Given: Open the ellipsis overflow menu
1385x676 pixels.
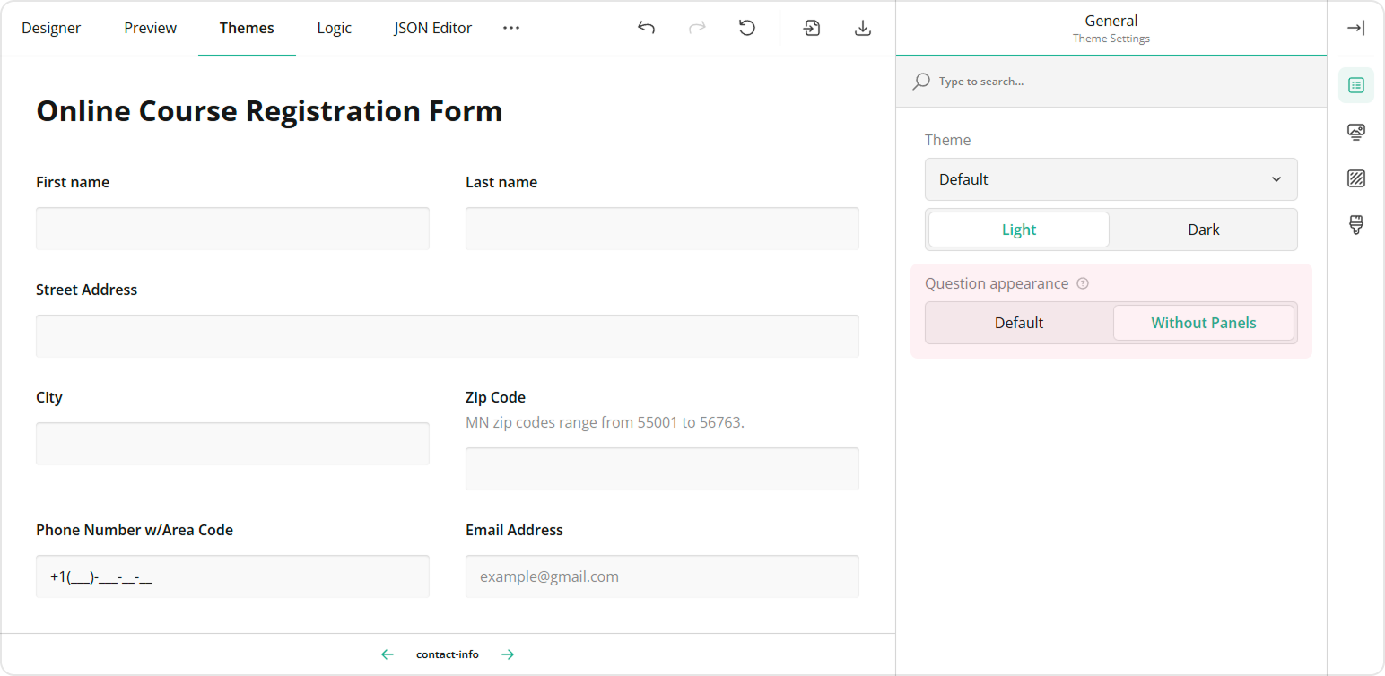Looking at the screenshot, I should tap(511, 28).
